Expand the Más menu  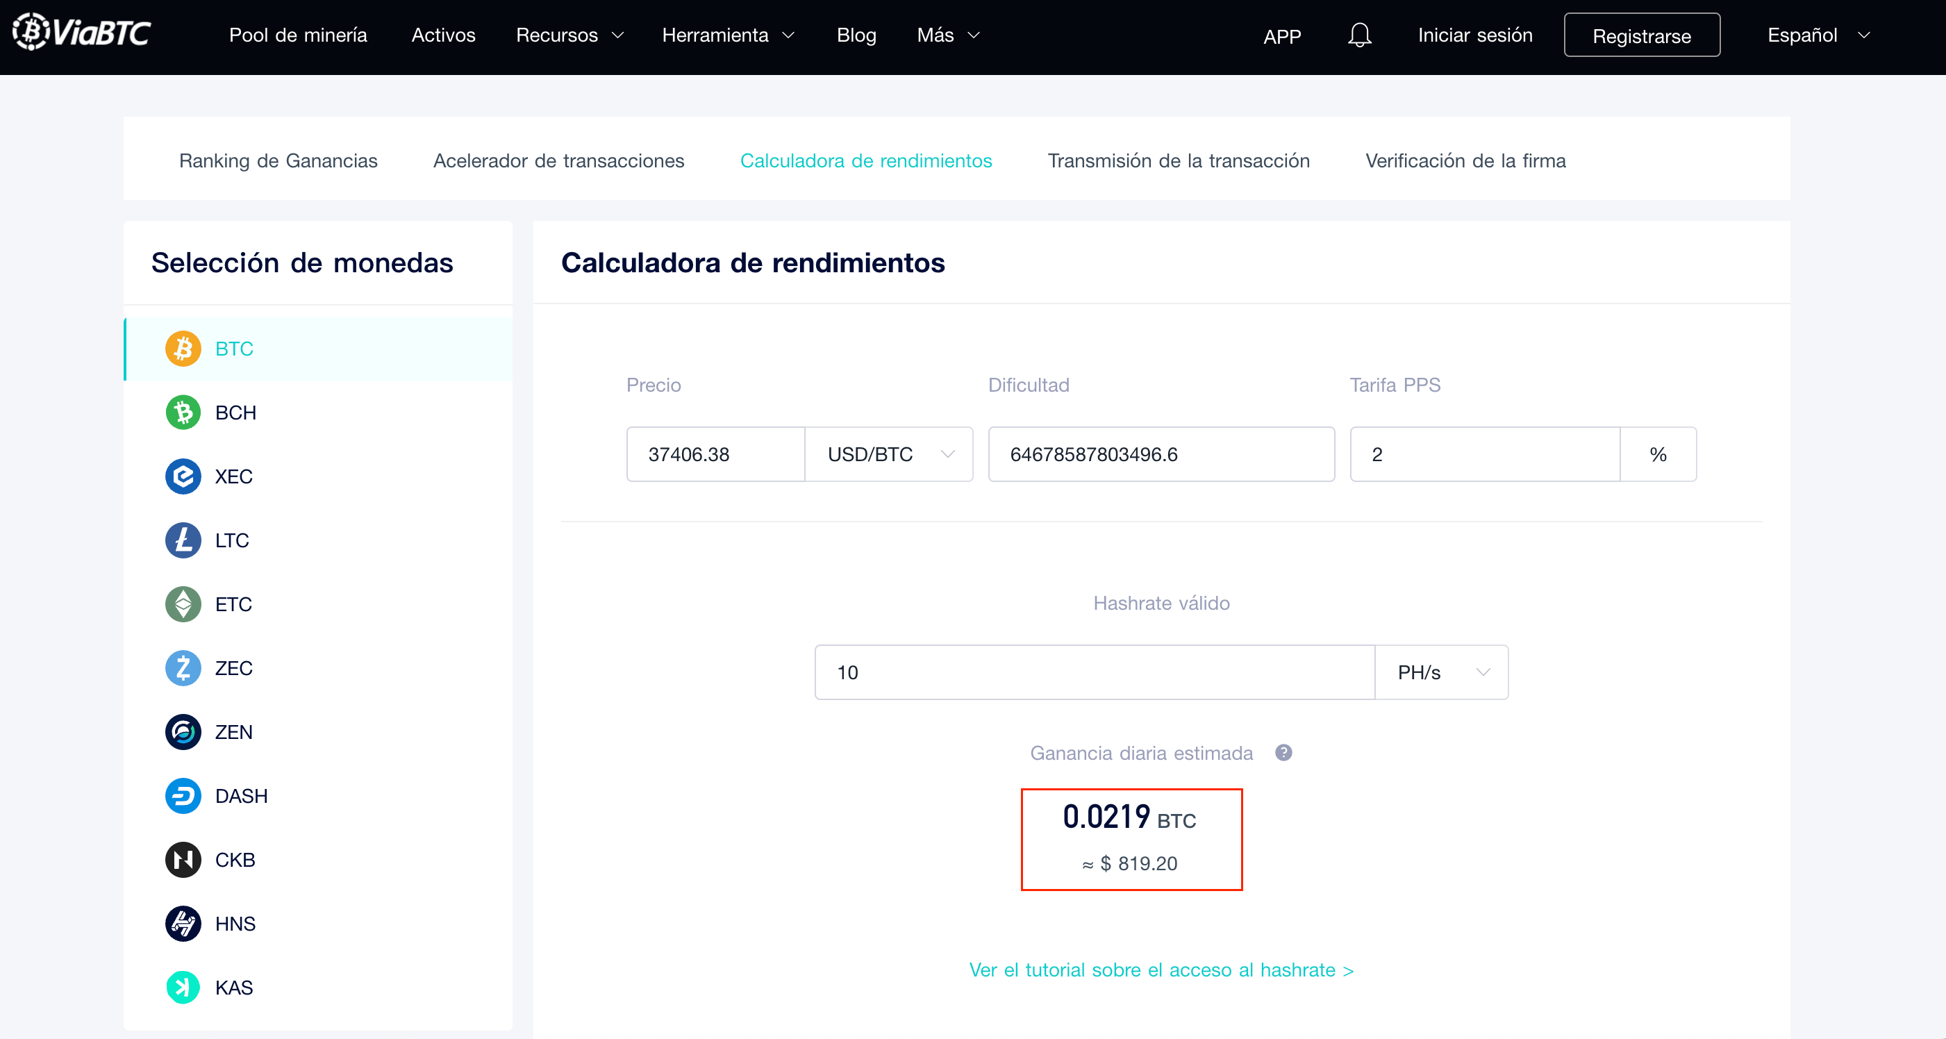pyautogui.click(x=948, y=35)
